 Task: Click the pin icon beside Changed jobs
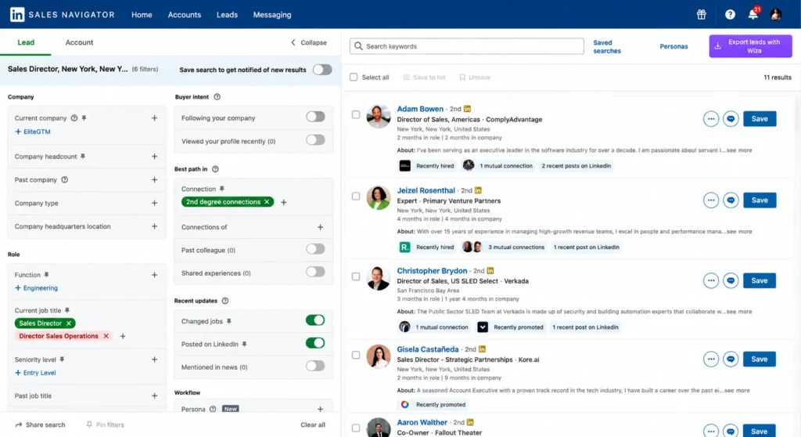point(229,321)
